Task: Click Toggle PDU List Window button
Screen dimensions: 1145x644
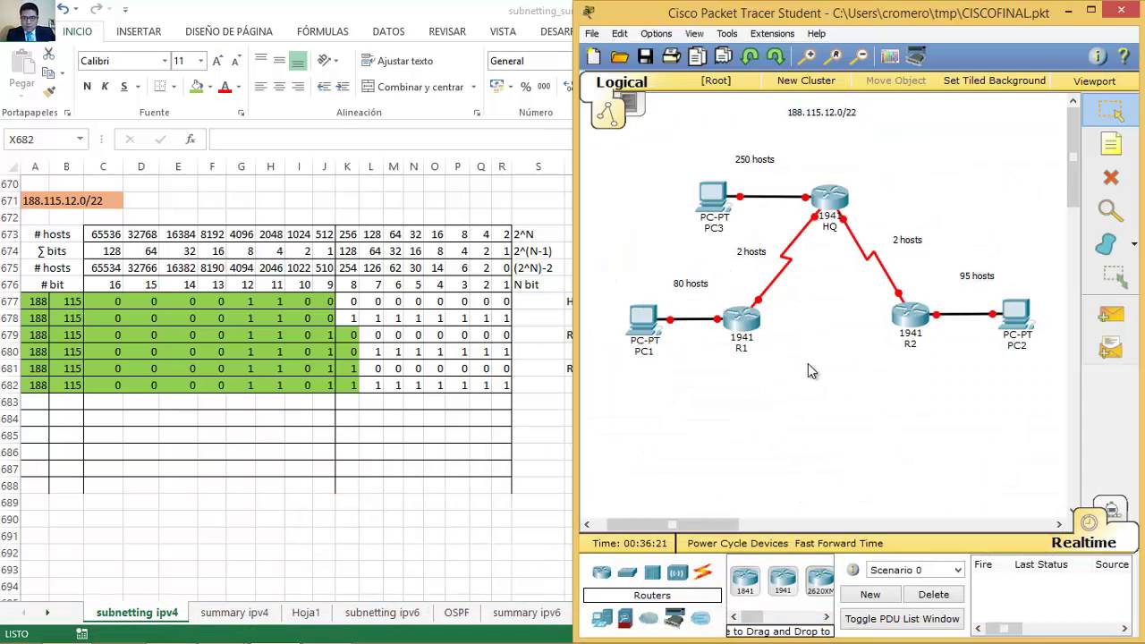Action: pos(902,618)
